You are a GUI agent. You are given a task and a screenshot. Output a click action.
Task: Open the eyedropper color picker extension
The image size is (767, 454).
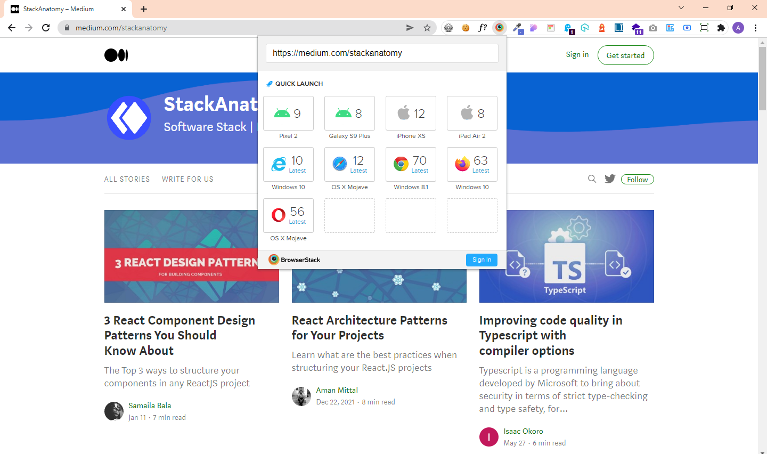coord(517,28)
